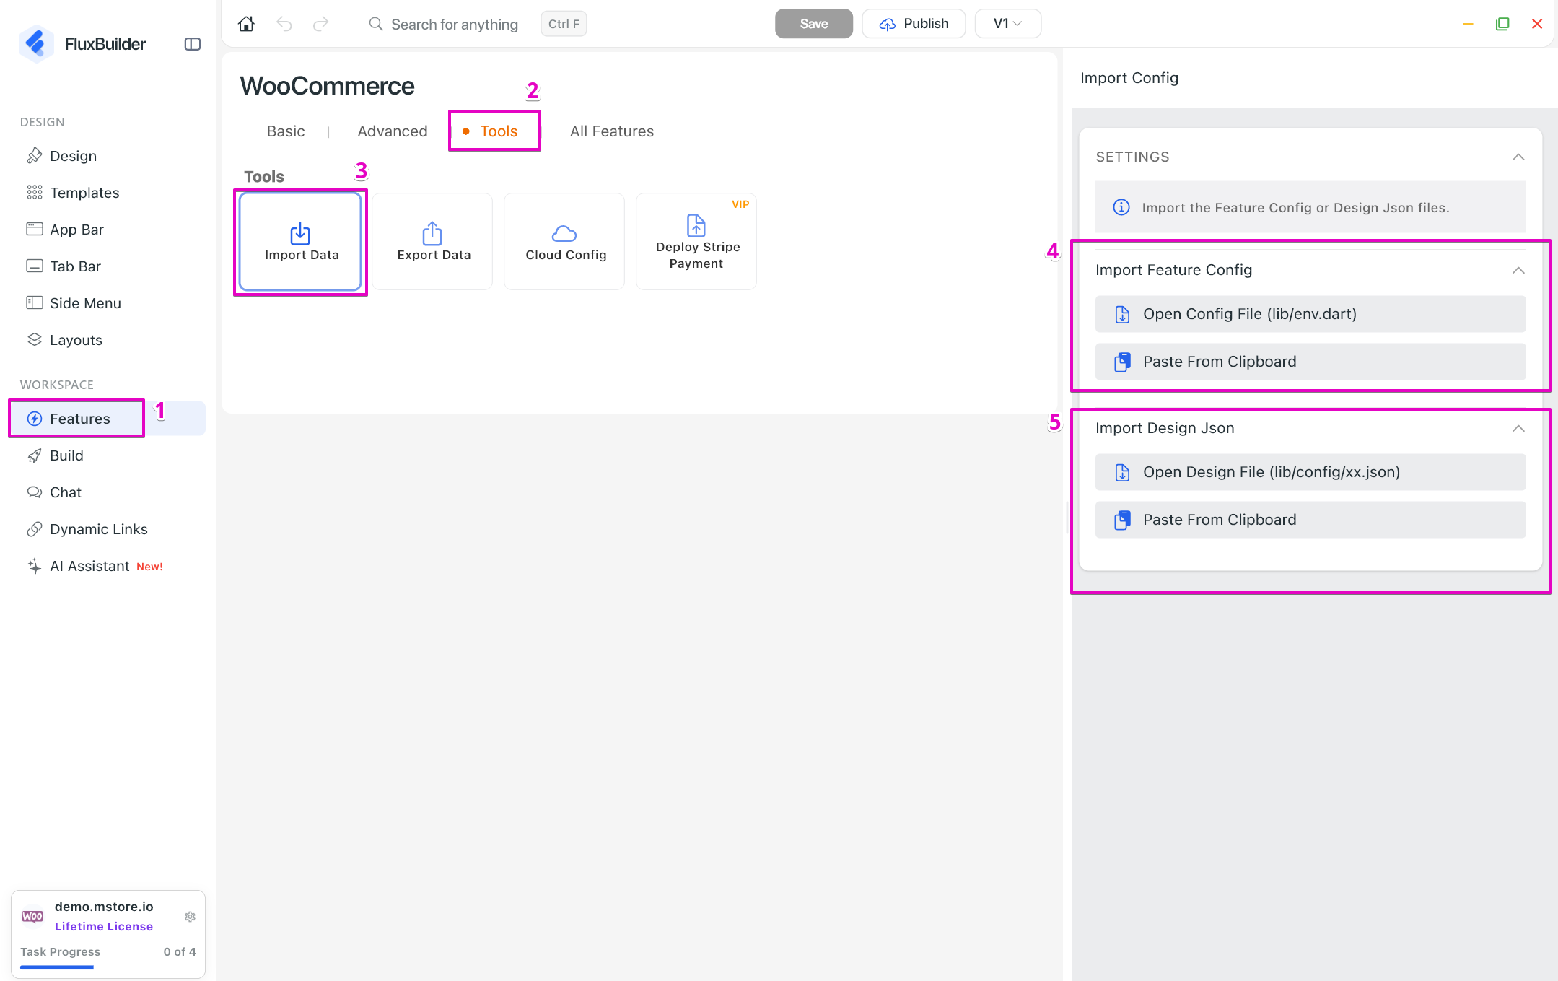The width and height of the screenshot is (1558, 981).
Task: Click the Export Data tool card
Action: pyautogui.click(x=433, y=242)
